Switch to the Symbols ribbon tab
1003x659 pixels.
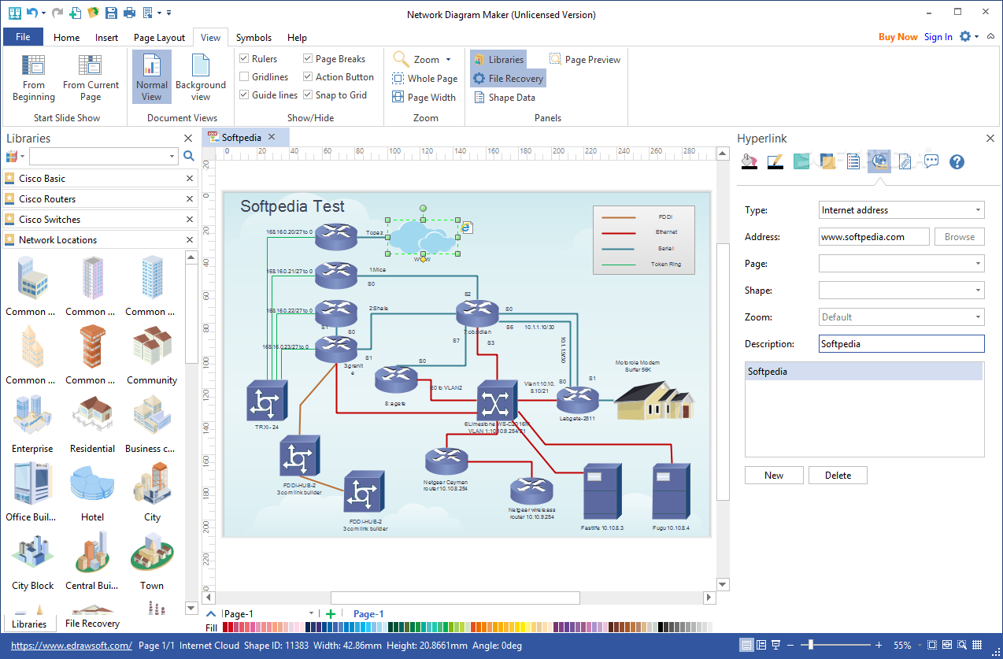(x=254, y=37)
